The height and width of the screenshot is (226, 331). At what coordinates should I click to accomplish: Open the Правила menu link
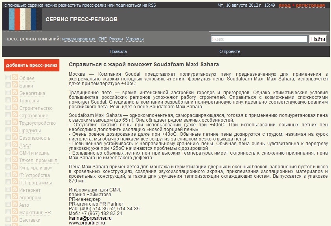tap(118, 52)
